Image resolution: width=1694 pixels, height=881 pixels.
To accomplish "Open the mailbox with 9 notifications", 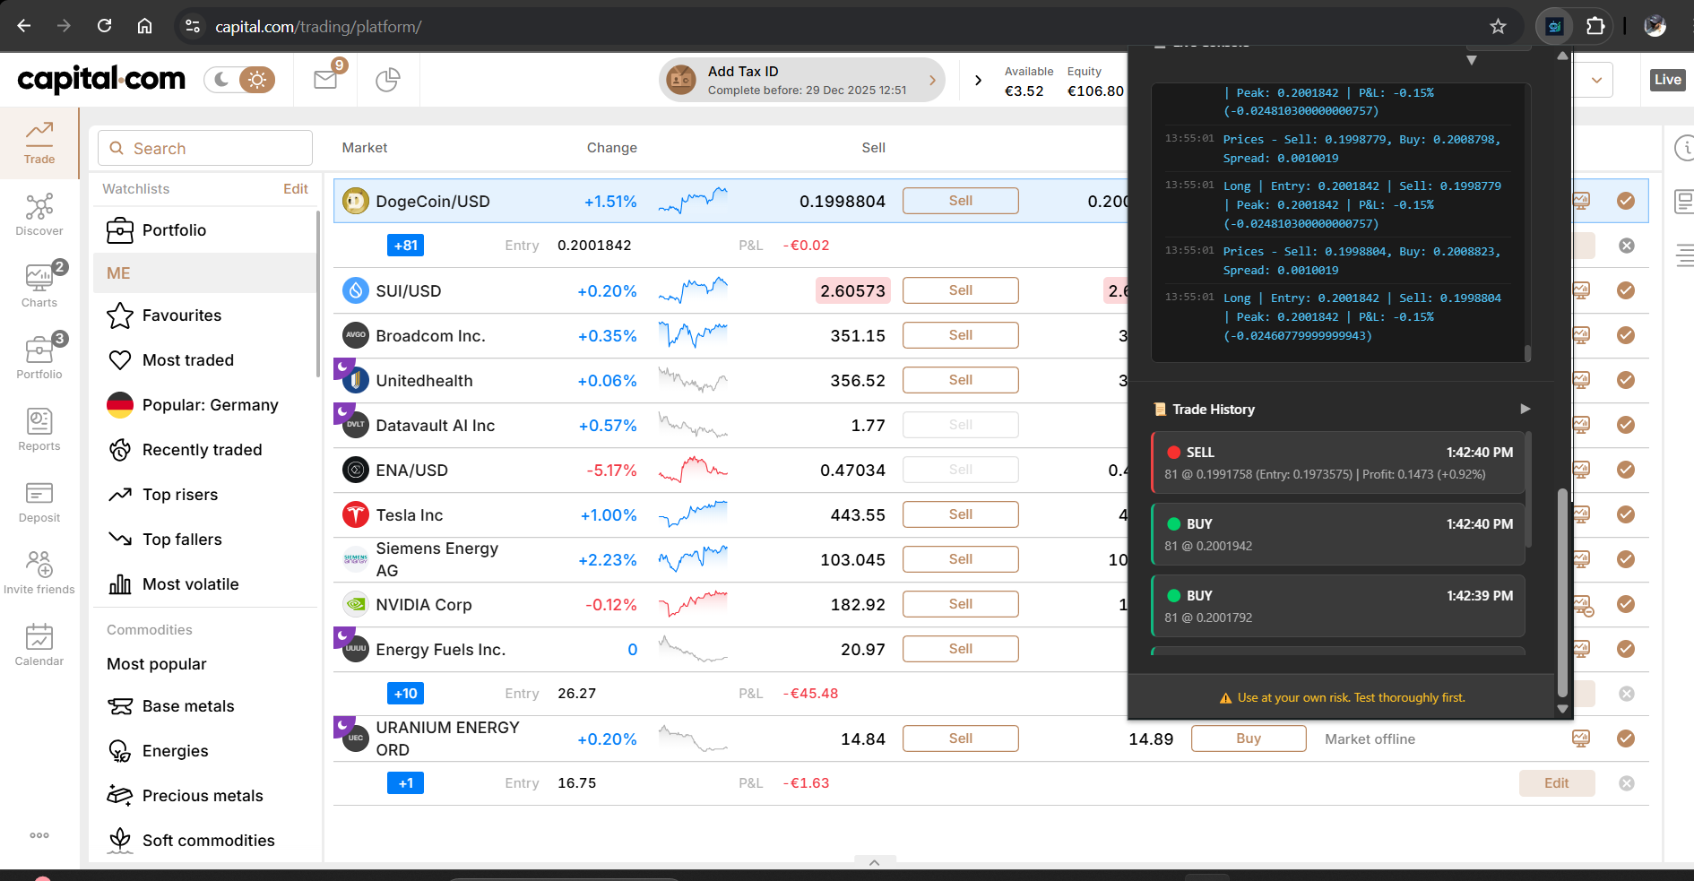I will point(324,79).
